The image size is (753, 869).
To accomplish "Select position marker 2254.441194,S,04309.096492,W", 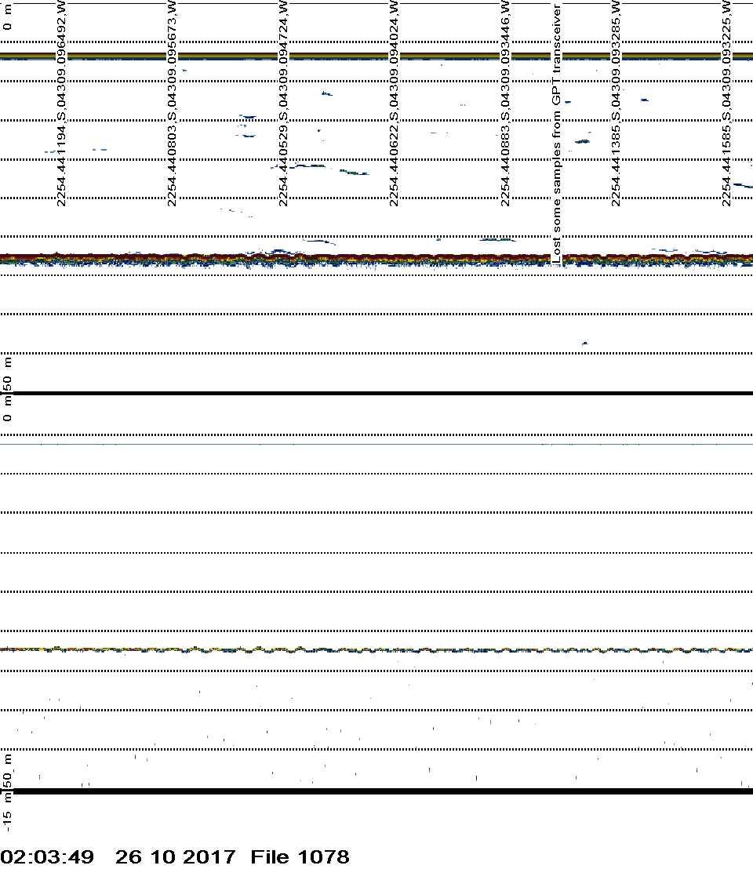I will point(62,102).
